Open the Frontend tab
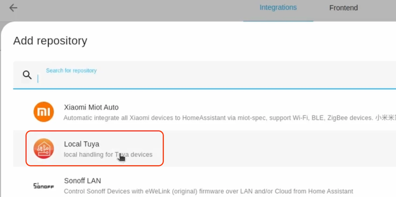This screenshot has width=396, height=197. point(344,8)
